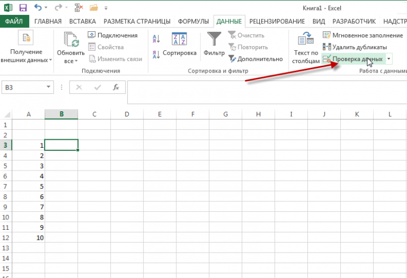Click the Дополнительно filter button
Image resolution: width=407 pixels, height=278 pixels.
(x=255, y=59)
